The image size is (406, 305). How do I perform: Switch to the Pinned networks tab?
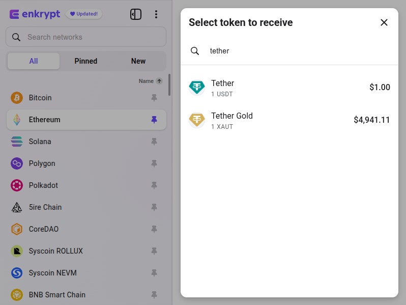[x=85, y=61]
